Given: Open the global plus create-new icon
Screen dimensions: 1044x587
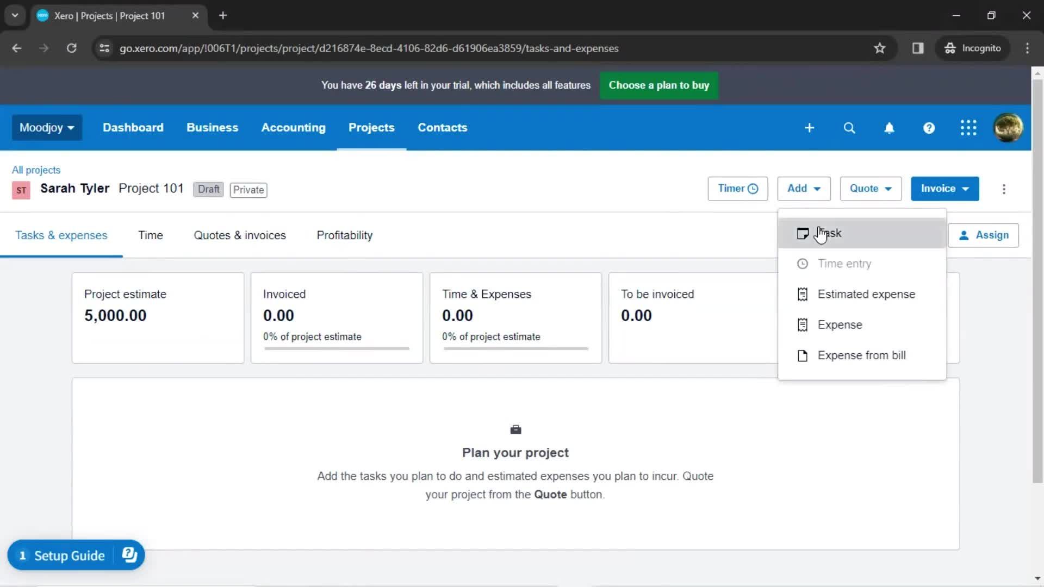Looking at the screenshot, I should tap(809, 128).
